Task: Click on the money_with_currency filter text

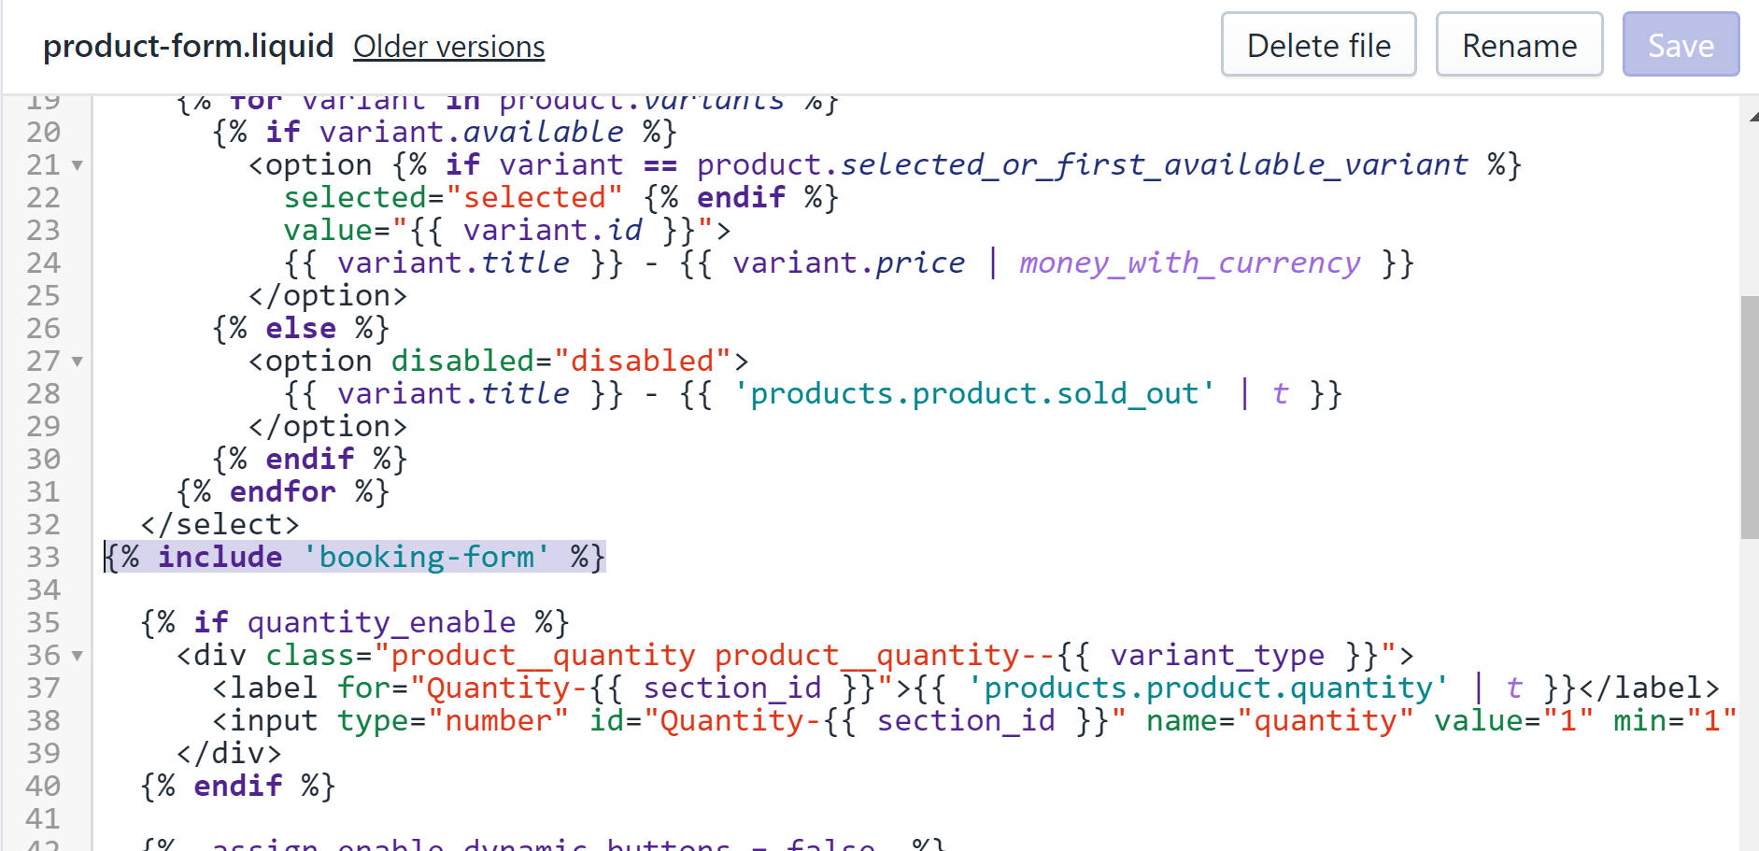Action: click(x=1189, y=263)
